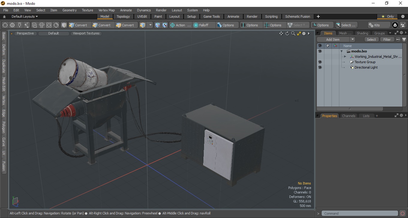
Task: Switch to the Channels tab
Action: point(349,116)
